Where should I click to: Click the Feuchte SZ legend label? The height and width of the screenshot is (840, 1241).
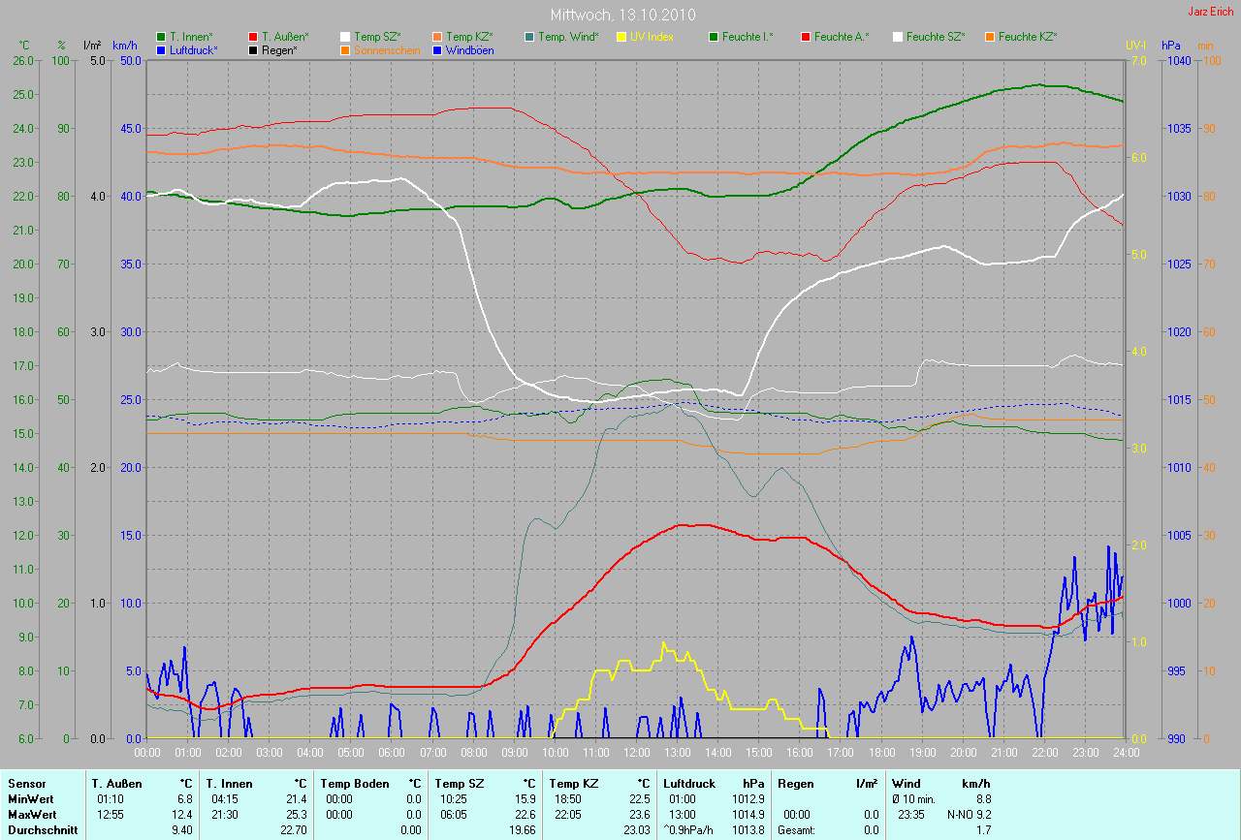936,37
